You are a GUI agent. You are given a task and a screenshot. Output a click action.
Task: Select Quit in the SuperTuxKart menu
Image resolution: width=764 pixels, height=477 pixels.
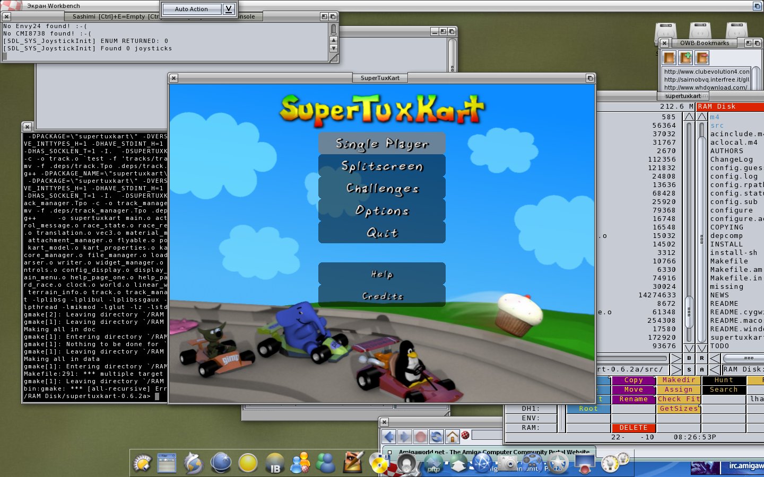pyautogui.click(x=382, y=233)
